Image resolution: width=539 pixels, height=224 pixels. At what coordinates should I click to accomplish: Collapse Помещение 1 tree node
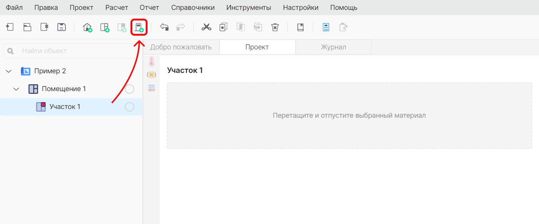point(16,89)
